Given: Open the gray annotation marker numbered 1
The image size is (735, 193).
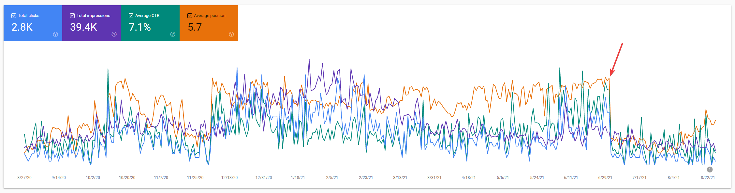Looking at the screenshot, I should click(x=710, y=170).
